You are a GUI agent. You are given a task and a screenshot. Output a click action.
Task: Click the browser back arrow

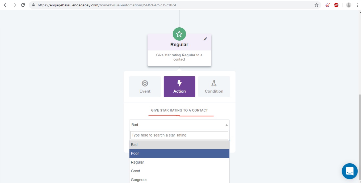coord(6,5)
